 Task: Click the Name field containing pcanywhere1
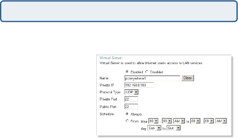(152, 78)
